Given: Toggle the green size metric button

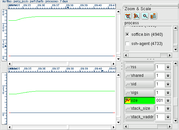Looking at the screenshot, I should [140, 100].
